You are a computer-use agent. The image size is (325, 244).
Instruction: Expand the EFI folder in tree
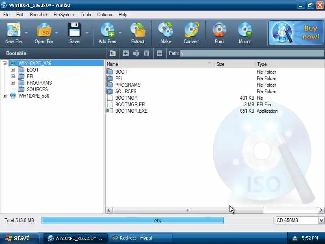pyautogui.click(x=13, y=76)
